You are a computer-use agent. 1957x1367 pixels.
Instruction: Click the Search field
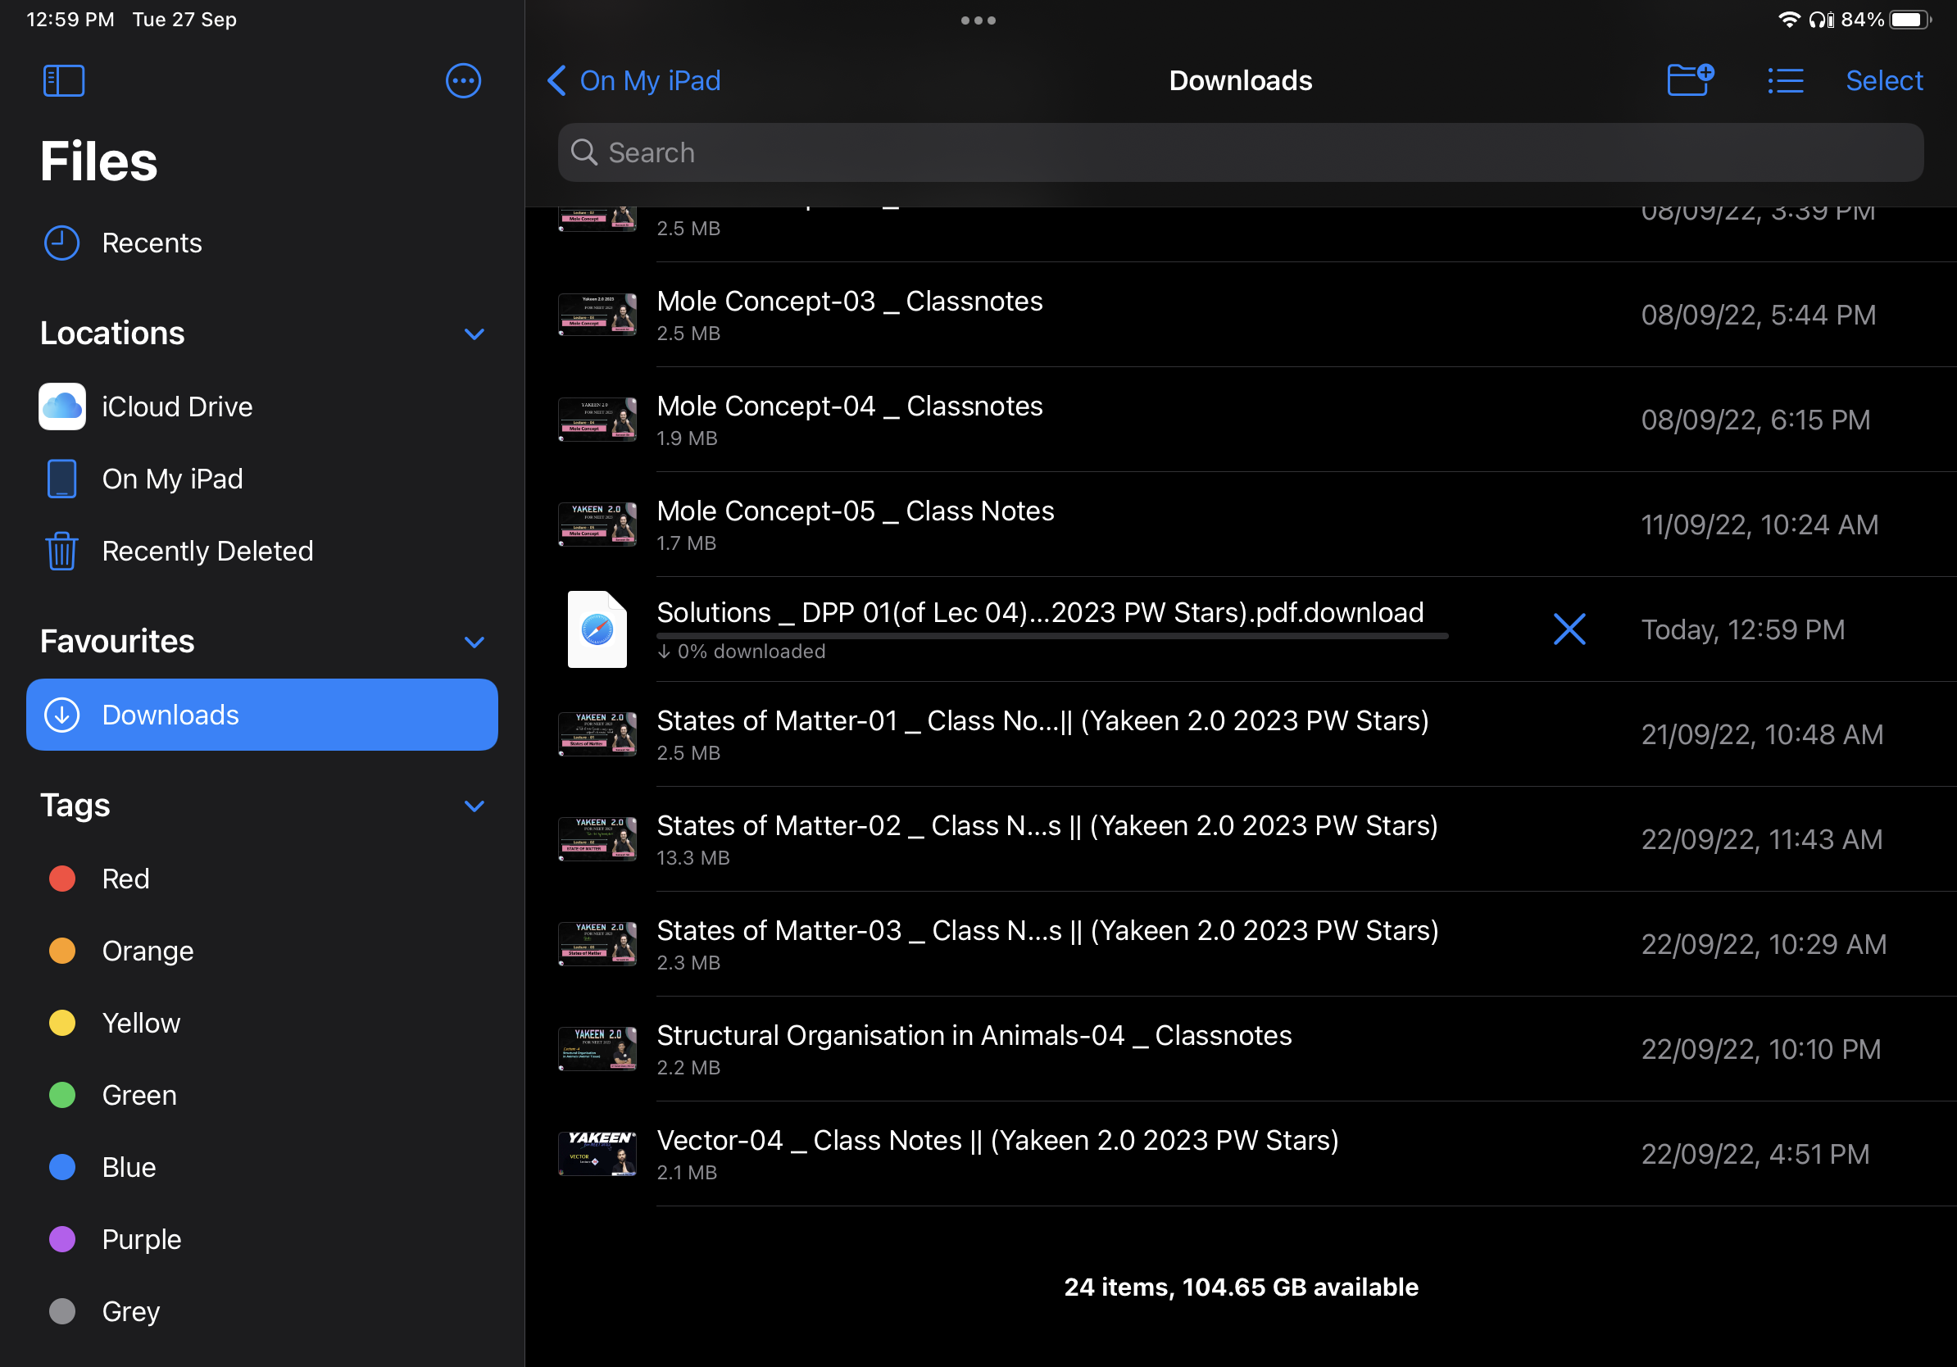(x=1239, y=152)
